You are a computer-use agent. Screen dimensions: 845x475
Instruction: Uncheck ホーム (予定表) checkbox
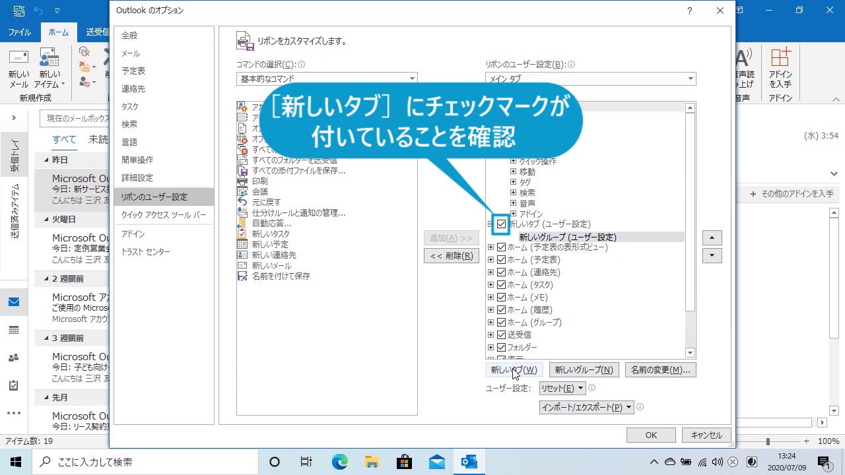501,260
